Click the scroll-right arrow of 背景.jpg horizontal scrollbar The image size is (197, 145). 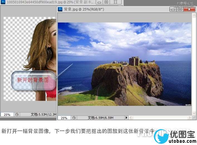click(189, 118)
